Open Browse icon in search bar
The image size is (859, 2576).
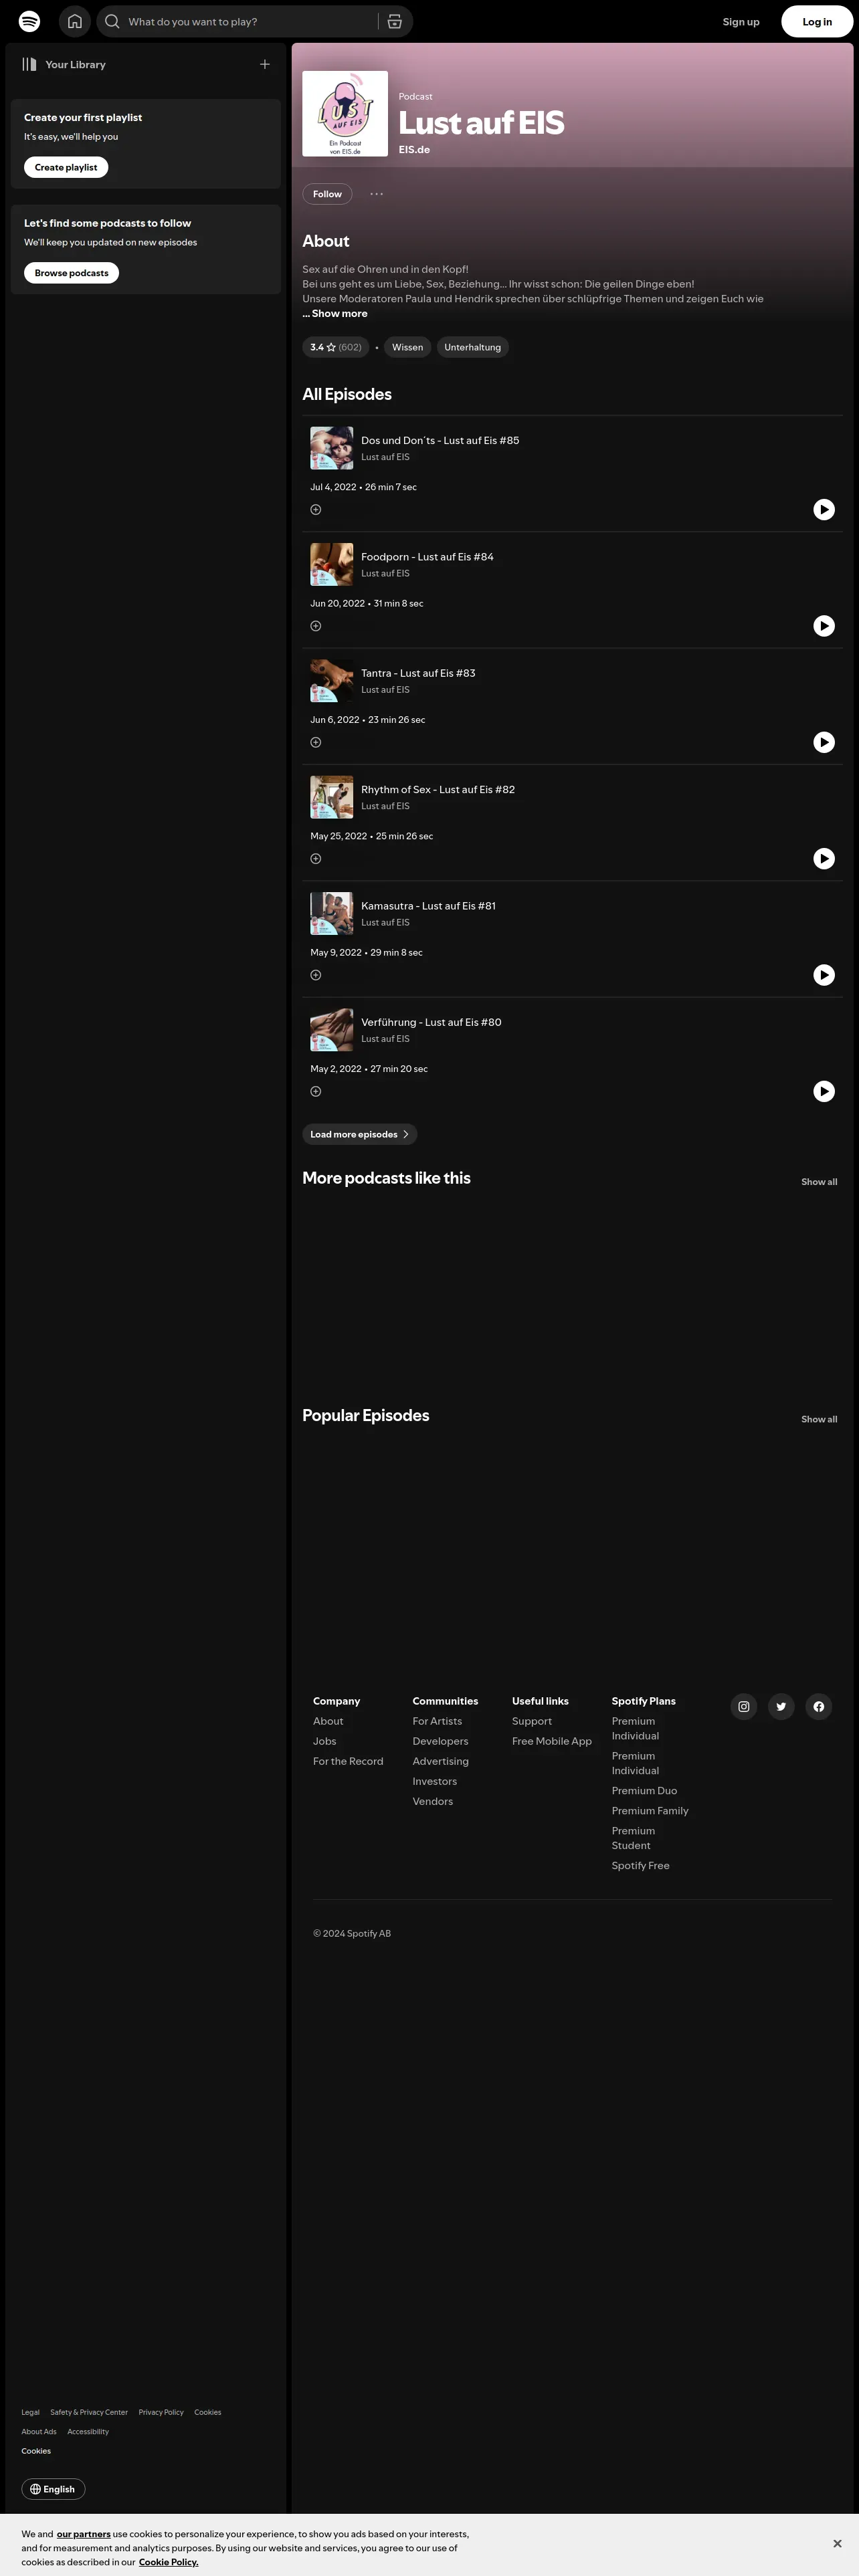(395, 21)
